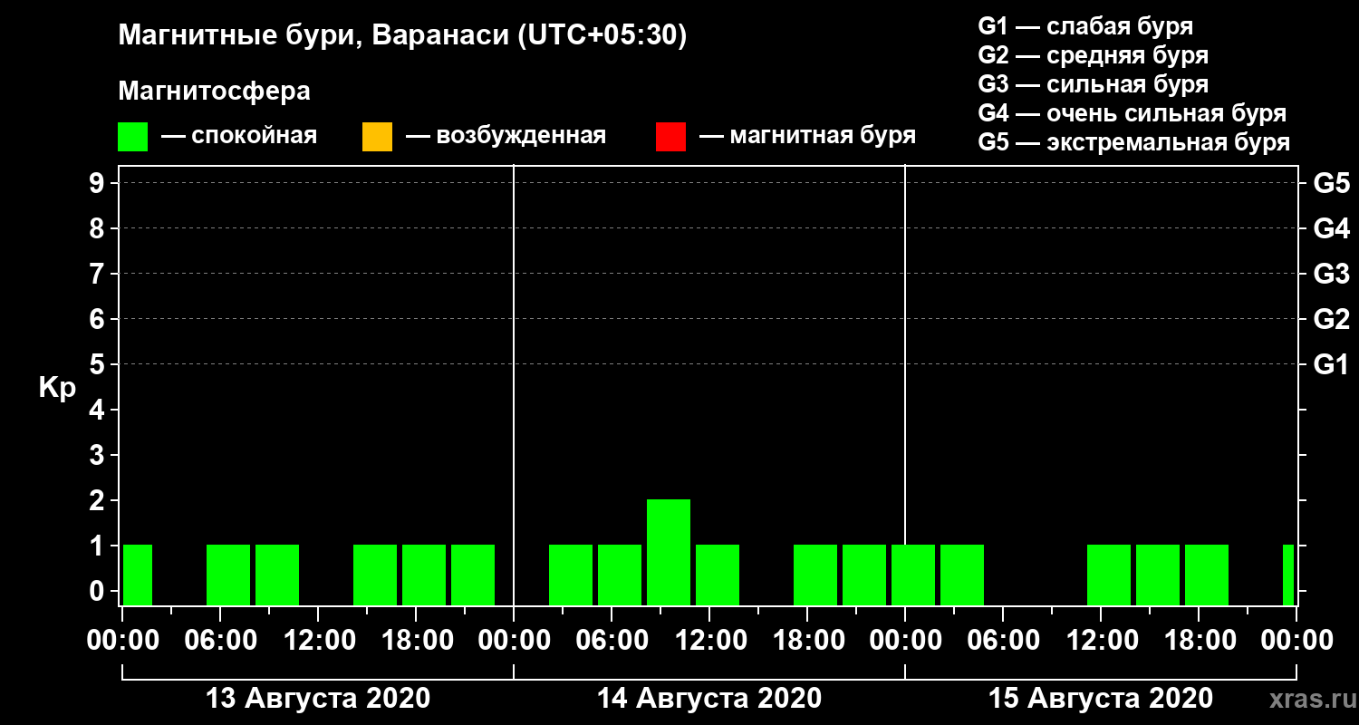The height and width of the screenshot is (725, 1359).
Task: Click '00:00' label between 13 and 14 August
Action: click(514, 641)
